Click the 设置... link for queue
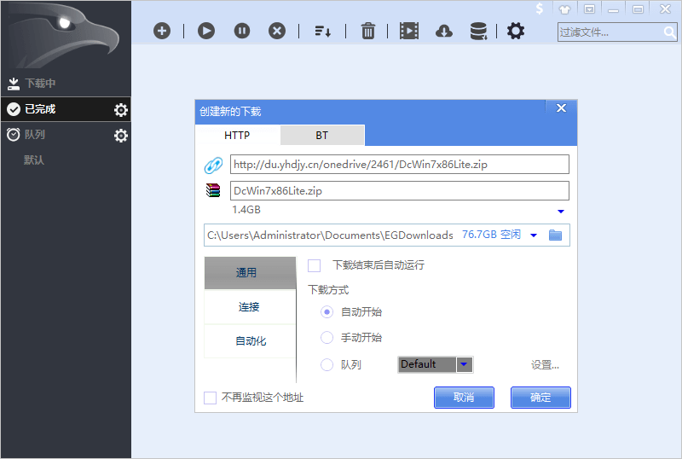 click(545, 365)
